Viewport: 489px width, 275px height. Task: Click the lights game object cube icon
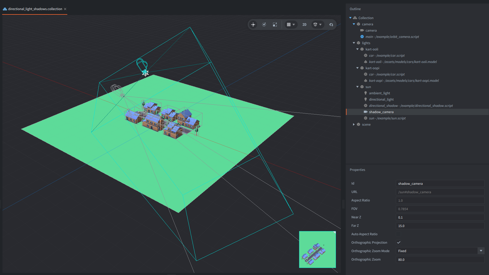[x=359, y=43]
